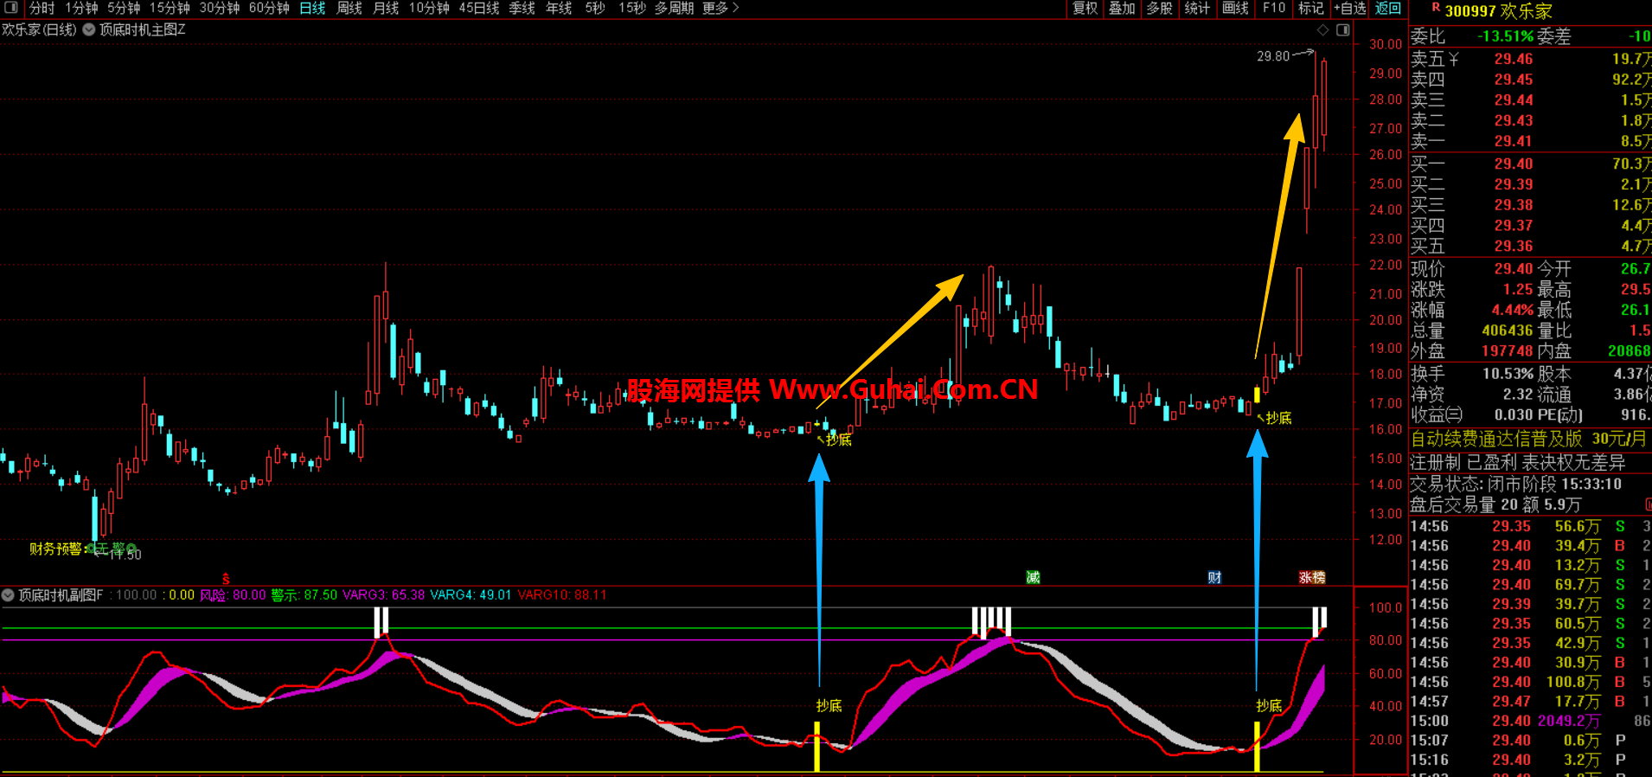Open sub-chart indicator dropdown beside 顶底时机副图F
1652x777 pixels.
coord(9,595)
